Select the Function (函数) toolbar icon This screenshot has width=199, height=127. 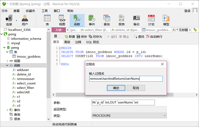coord(77,20)
